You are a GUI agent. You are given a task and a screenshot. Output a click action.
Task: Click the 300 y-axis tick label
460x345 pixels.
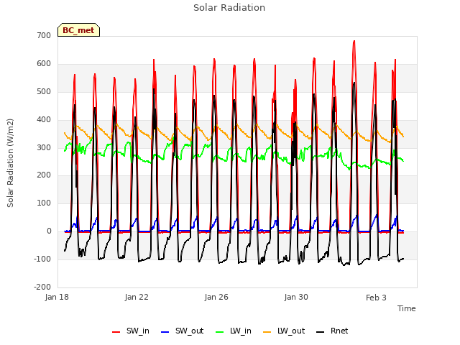click(x=44, y=147)
